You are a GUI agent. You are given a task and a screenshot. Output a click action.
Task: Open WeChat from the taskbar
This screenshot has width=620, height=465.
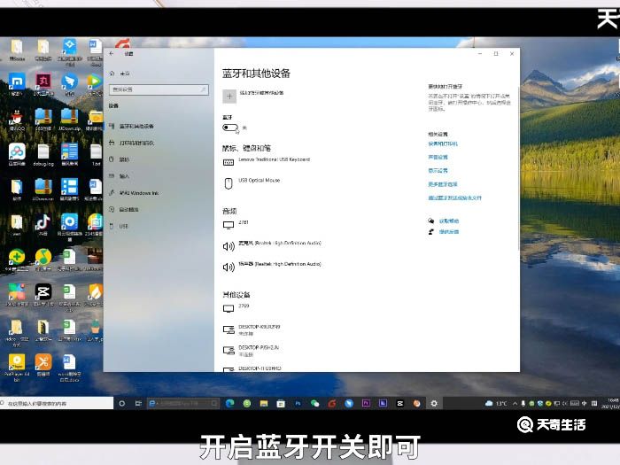[314, 403]
